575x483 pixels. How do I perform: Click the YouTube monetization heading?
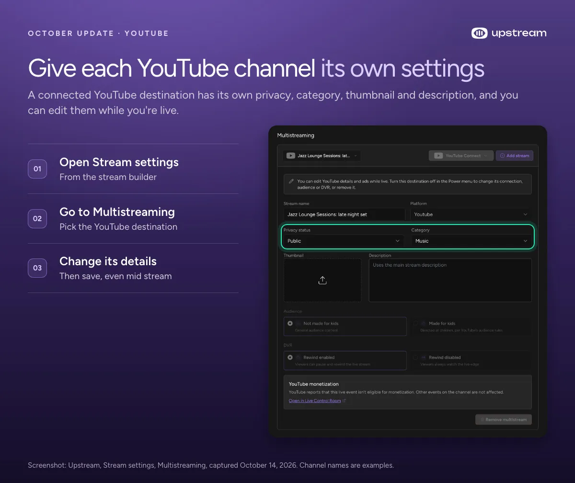coord(314,384)
